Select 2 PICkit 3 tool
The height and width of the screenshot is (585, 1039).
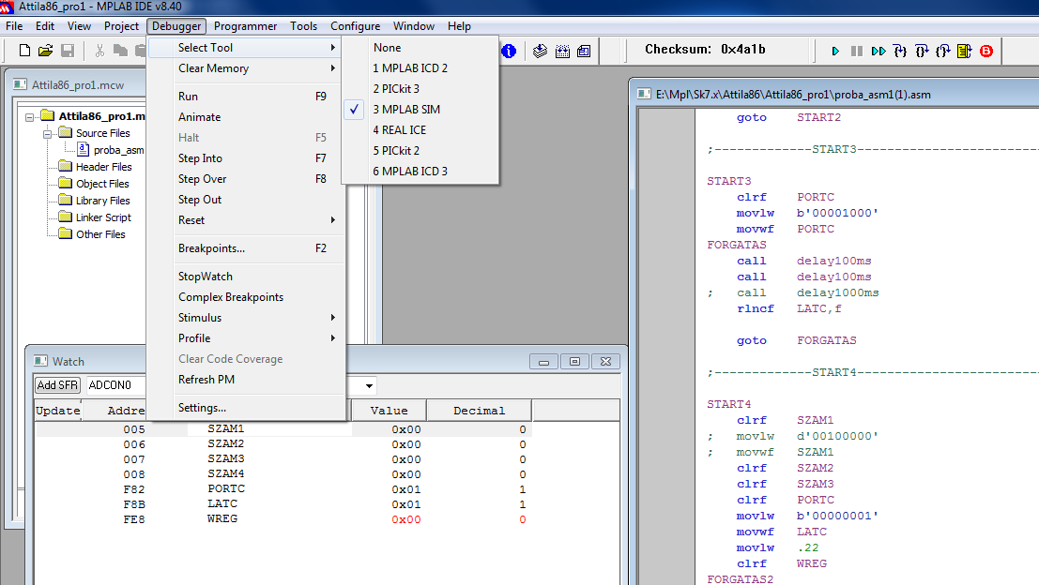(420, 89)
